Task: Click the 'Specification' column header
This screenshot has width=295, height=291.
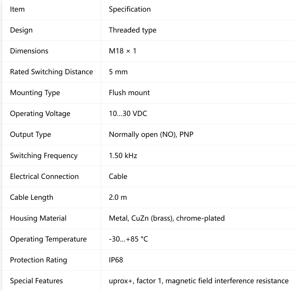Action: pyautogui.click(x=130, y=9)
